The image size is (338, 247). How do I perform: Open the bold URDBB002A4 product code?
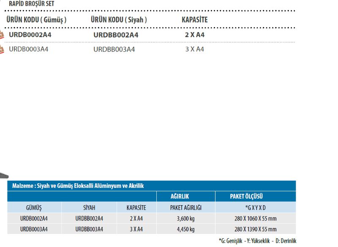coord(115,35)
